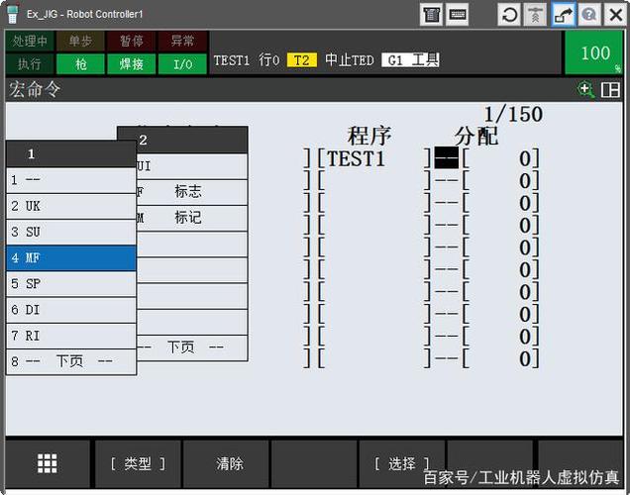Click the second row empty program field
Image resolution: width=630 pixels, height=495 pixels.
[x=373, y=180]
